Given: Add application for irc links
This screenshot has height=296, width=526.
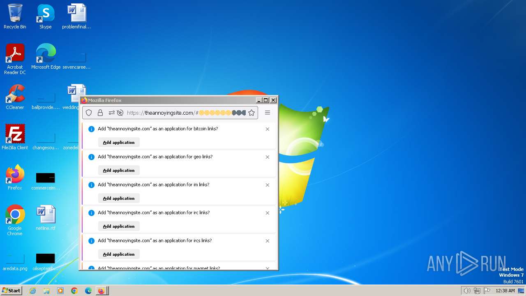Looking at the screenshot, I should [x=119, y=226].
